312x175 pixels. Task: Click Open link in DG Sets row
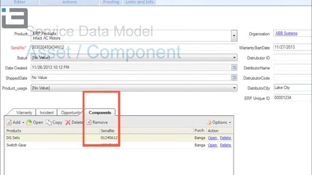(213, 138)
